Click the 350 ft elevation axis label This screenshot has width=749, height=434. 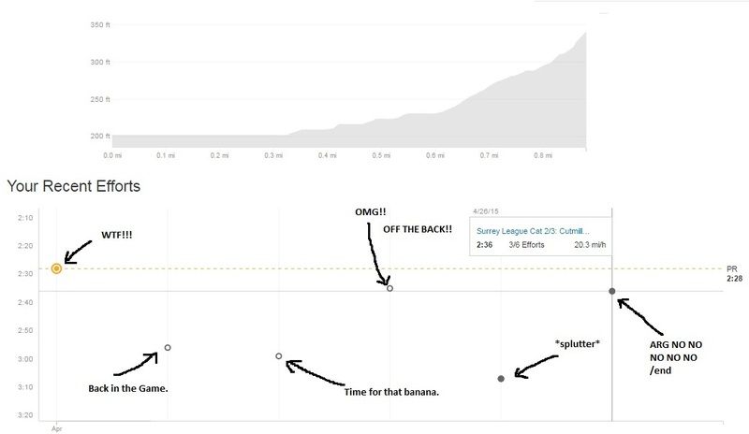(x=100, y=24)
